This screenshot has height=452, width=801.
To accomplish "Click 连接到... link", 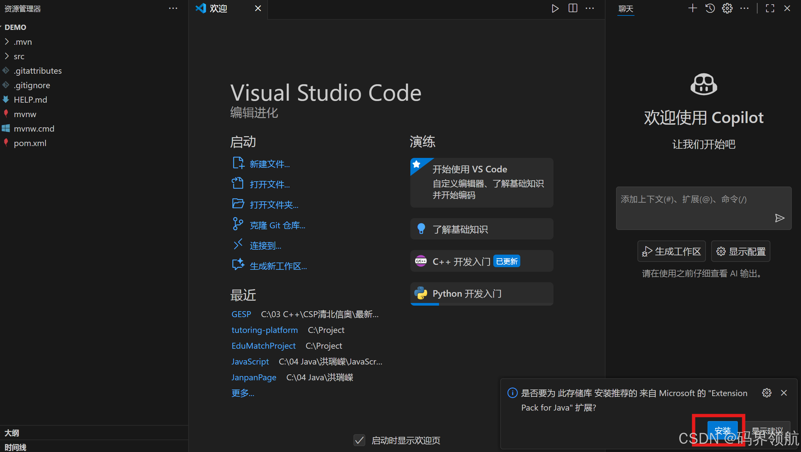I will pos(266,245).
